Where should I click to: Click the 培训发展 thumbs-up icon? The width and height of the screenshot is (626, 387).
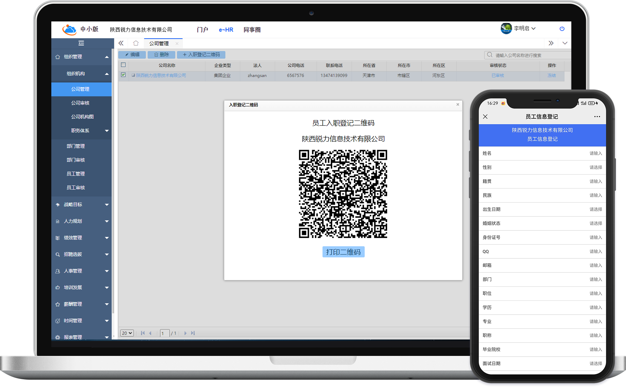57,288
